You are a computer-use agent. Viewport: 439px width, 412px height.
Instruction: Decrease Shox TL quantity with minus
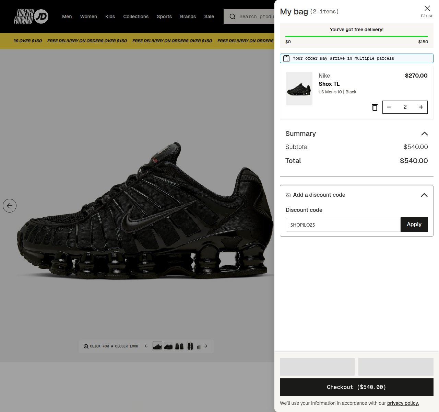coord(389,107)
